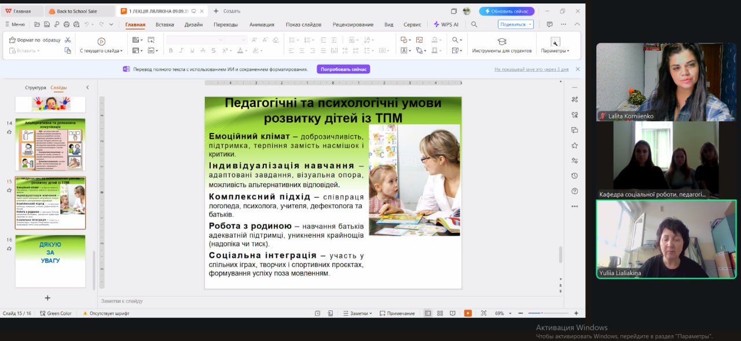This screenshot has height=341, width=741.
Task: Click the ribbon search magnifier icon
Action: (474, 24)
